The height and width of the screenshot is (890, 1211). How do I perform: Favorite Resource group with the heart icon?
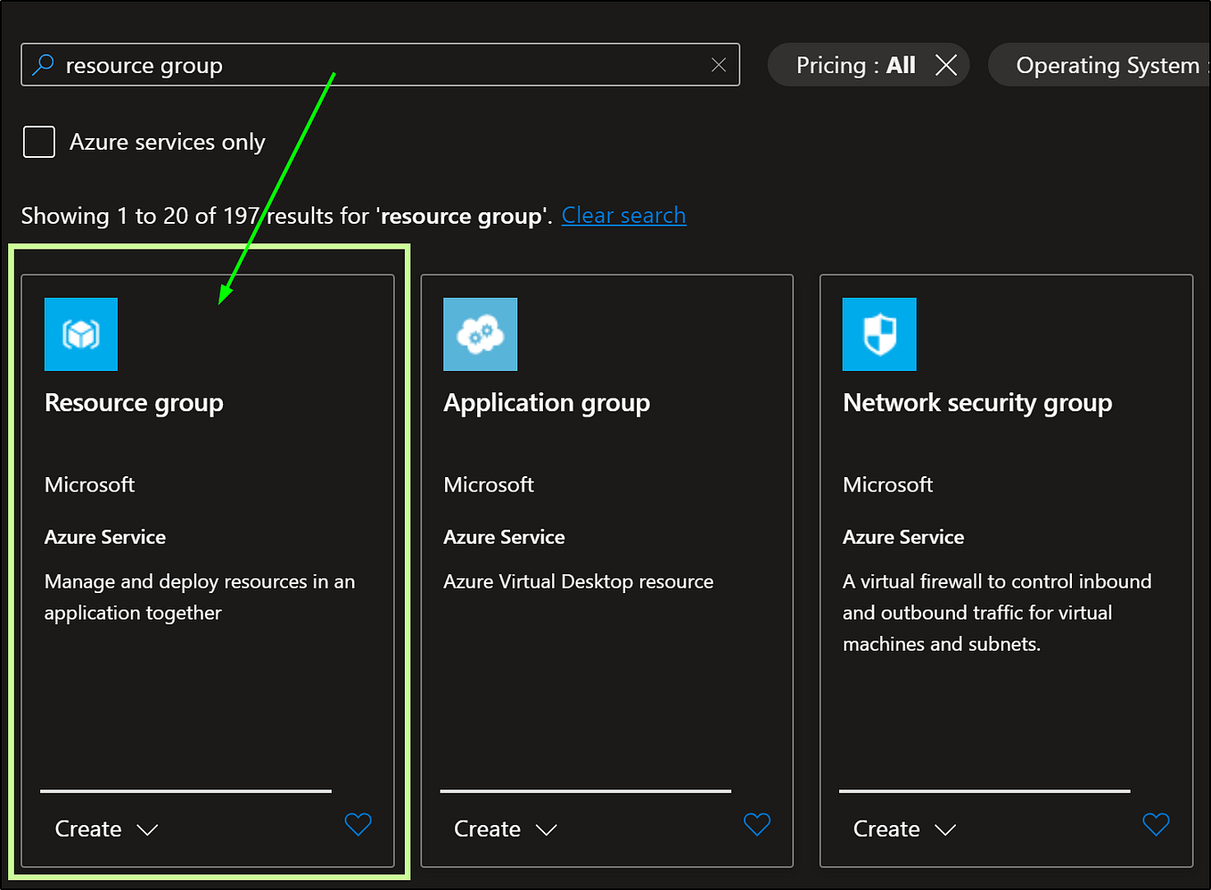[x=358, y=824]
